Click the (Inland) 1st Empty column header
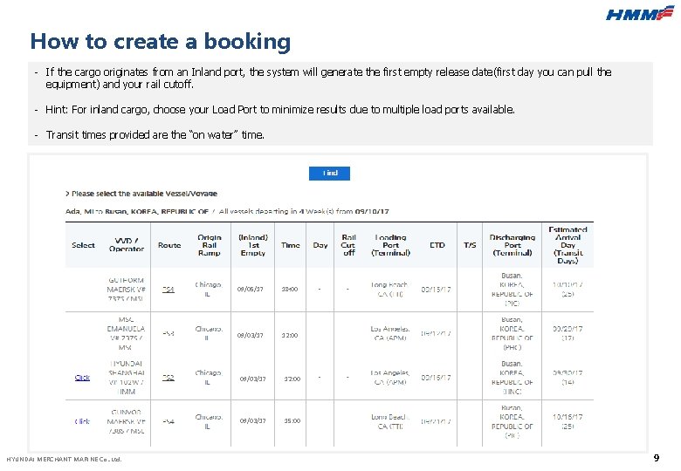 coord(252,245)
